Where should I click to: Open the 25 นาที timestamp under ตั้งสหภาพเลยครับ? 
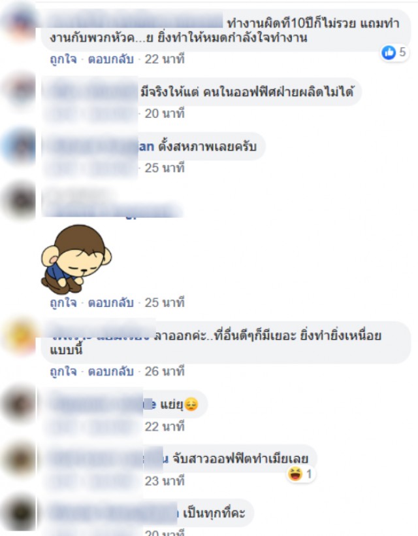[165, 168]
